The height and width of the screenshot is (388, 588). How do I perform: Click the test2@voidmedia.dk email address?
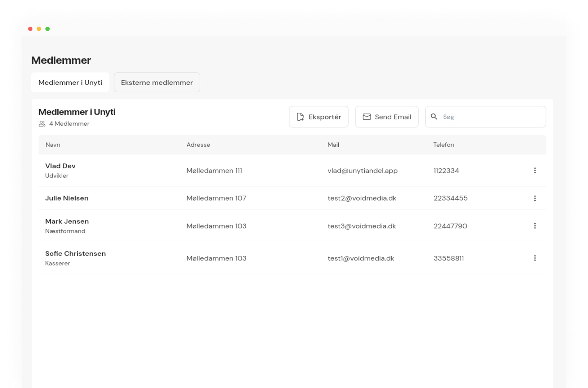[x=362, y=198]
